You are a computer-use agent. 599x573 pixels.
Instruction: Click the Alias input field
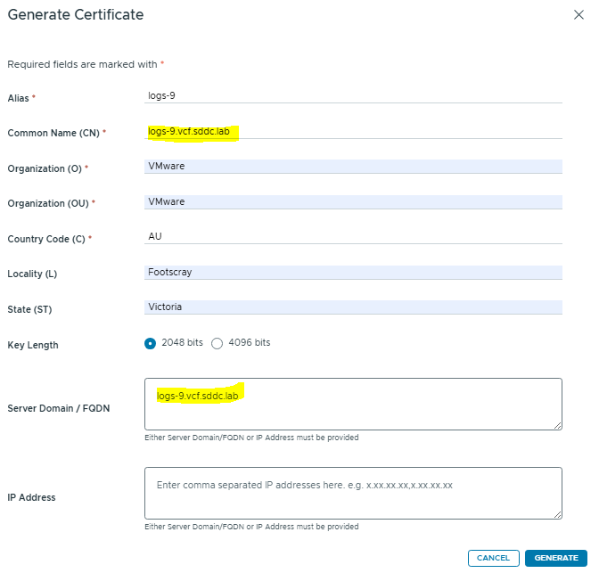353,96
